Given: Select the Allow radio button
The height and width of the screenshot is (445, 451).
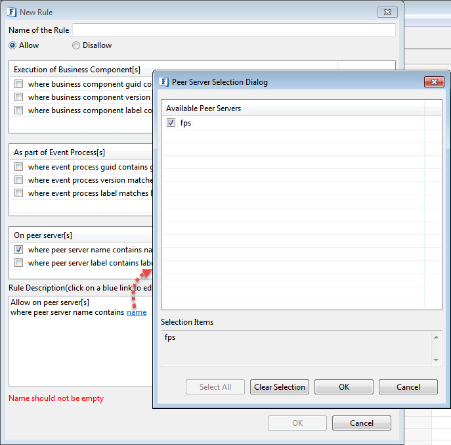Looking at the screenshot, I should pos(12,45).
